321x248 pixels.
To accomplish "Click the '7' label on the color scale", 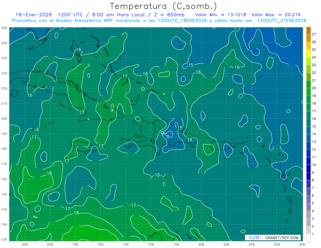I will [313, 188].
